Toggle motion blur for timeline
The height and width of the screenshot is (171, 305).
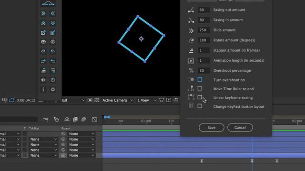pyautogui.click(x=83, y=119)
